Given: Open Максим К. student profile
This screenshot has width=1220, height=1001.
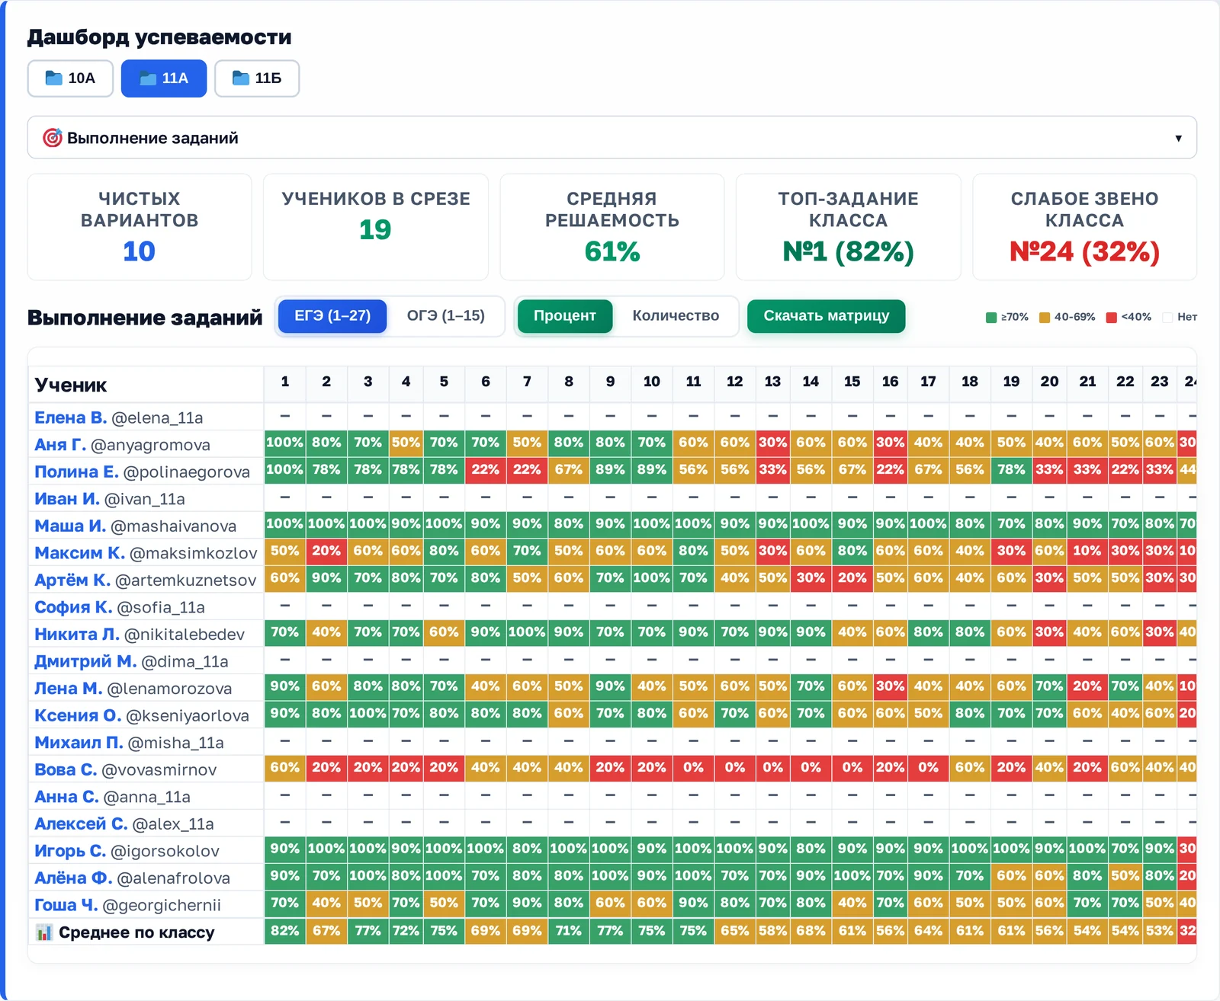Looking at the screenshot, I should click(x=79, y=552).
